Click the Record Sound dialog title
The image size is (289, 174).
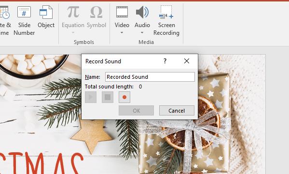point(103,61)
